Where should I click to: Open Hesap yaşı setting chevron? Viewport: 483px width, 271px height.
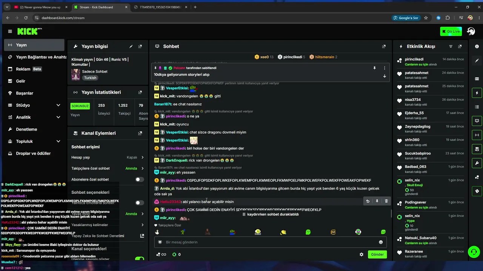[x=142, y=157]
